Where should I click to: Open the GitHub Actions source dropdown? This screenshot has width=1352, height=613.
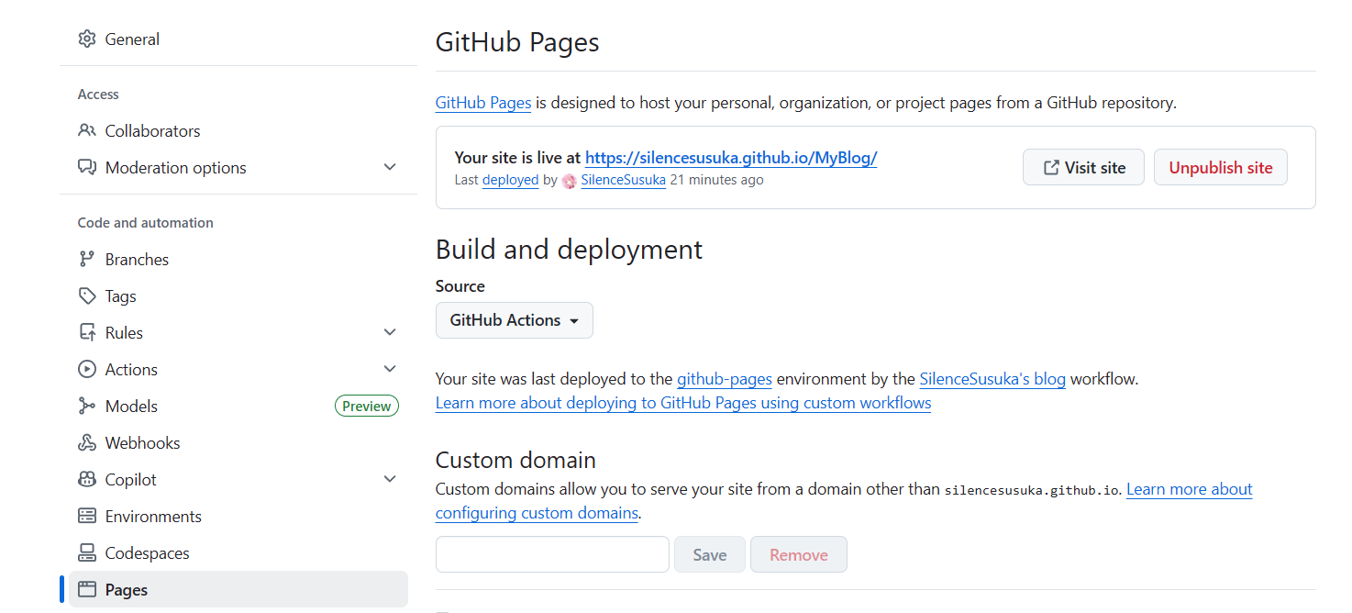coord(514,320)
